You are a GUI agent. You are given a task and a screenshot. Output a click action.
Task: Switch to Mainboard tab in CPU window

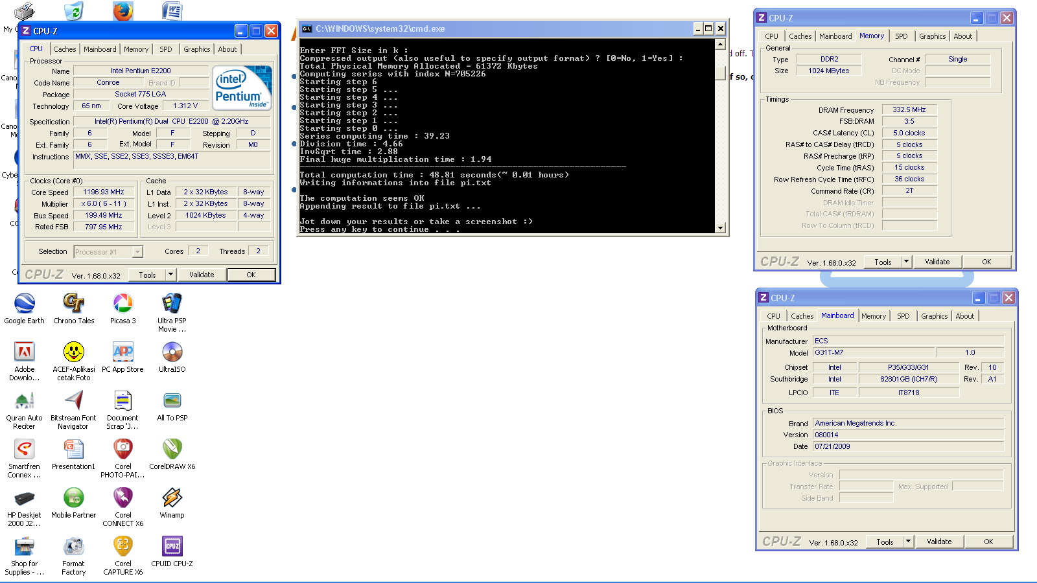point(100,49)
